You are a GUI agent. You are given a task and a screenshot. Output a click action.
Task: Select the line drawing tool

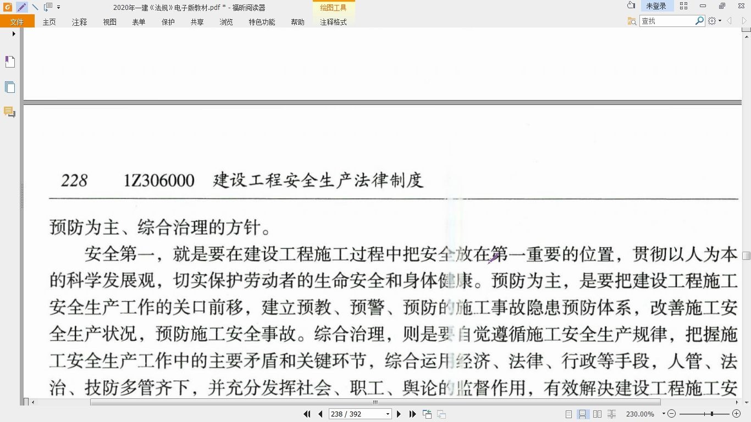tap(34, 7)
